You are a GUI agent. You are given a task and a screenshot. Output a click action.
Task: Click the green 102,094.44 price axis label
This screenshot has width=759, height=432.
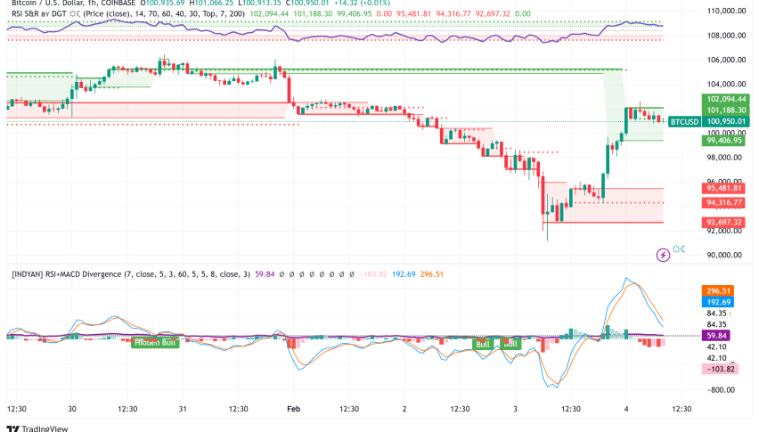pos(726,99)
